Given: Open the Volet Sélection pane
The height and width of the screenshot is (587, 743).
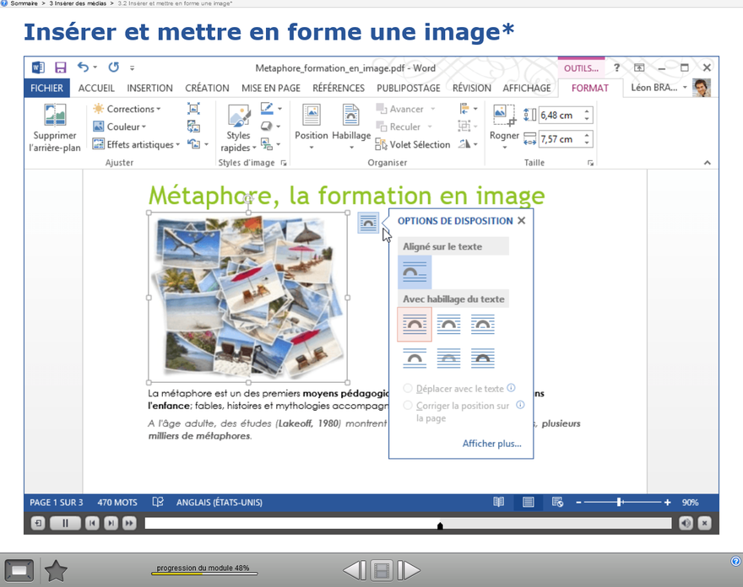Looking at the screenshot, I should pyautogui.click(x=412, y=144).
